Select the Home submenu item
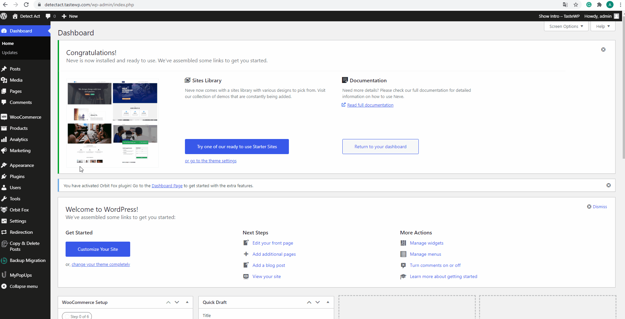The image size is (625, 319). (x=8, y=43)
